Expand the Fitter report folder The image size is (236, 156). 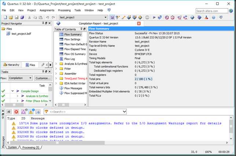pyautogui.click(x=56, y=69)
